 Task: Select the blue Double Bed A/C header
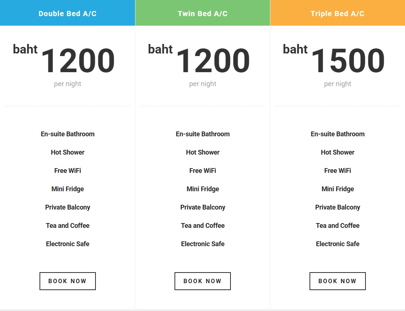tap(68, 14)
